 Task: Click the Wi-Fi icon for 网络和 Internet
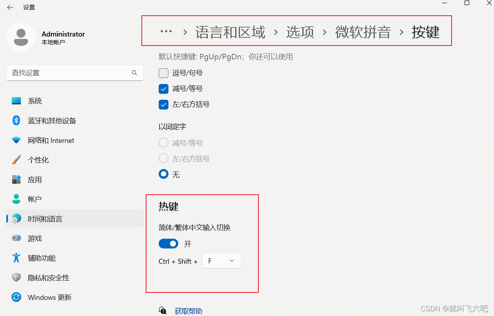point(16,140)
